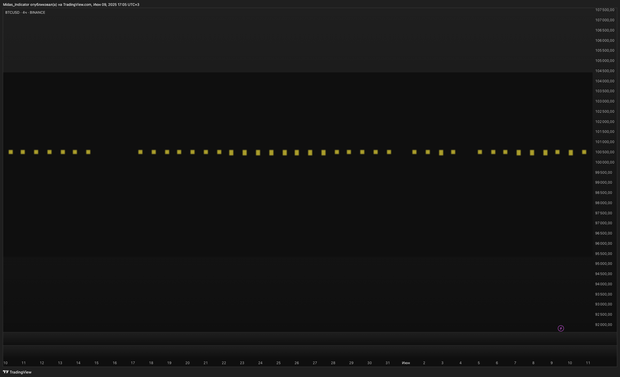Select the 104 000,00 axis value

coord(605,81)
